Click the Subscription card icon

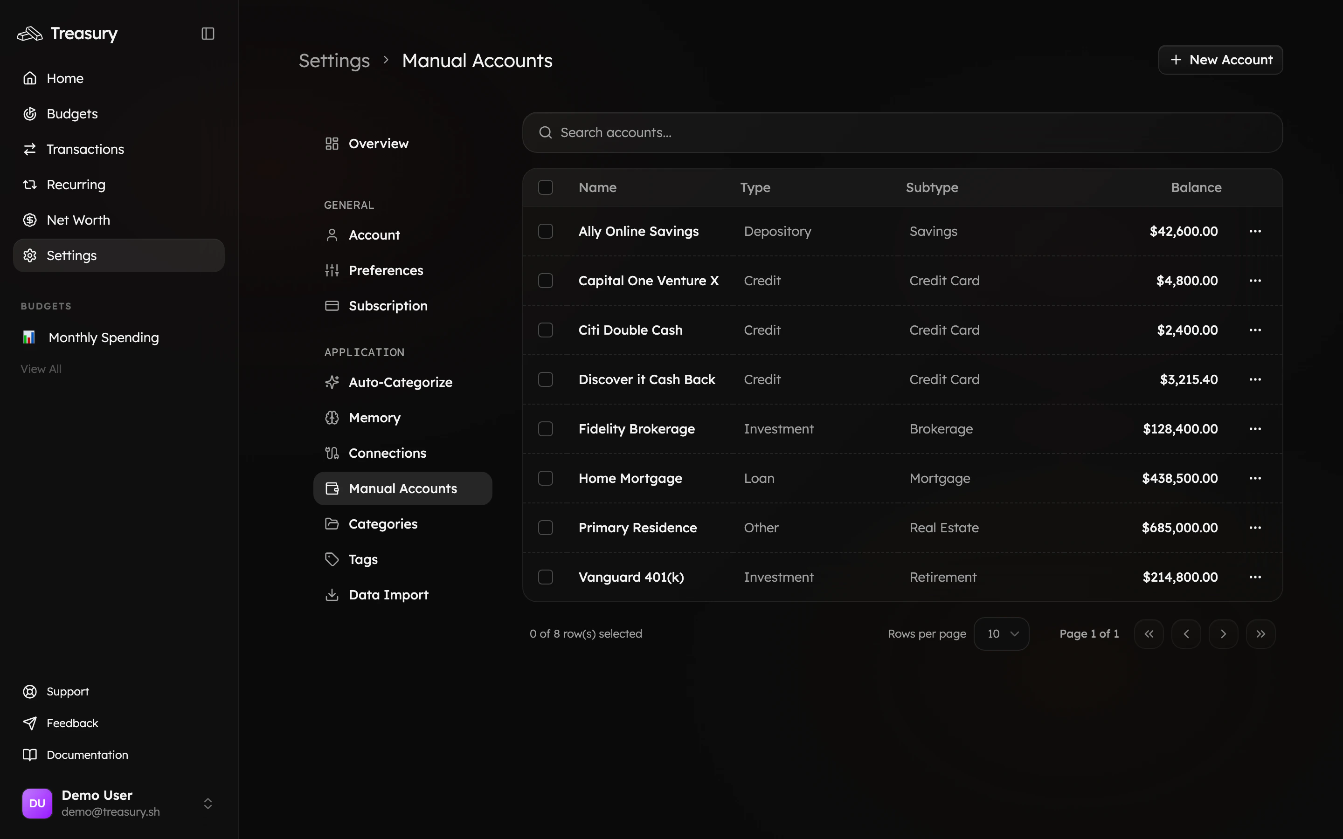click(332, 306)
